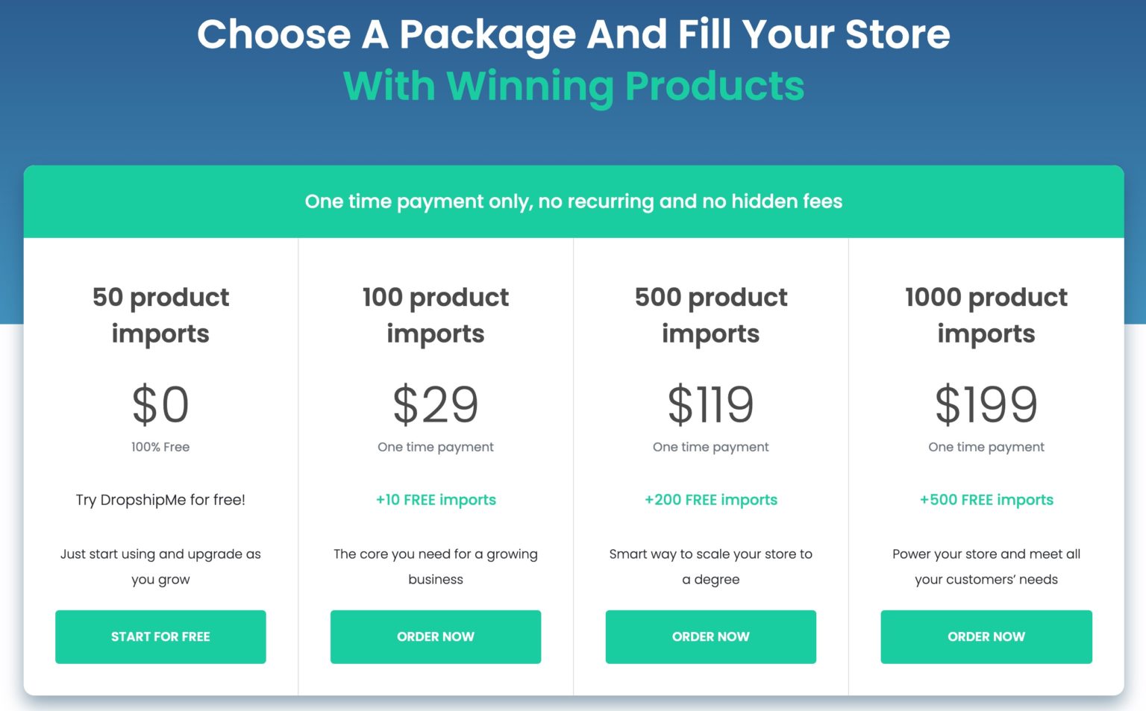The image size is (1146, 711).
Task: Click the "With Winning Products" green heading
Action: [573, 86]
